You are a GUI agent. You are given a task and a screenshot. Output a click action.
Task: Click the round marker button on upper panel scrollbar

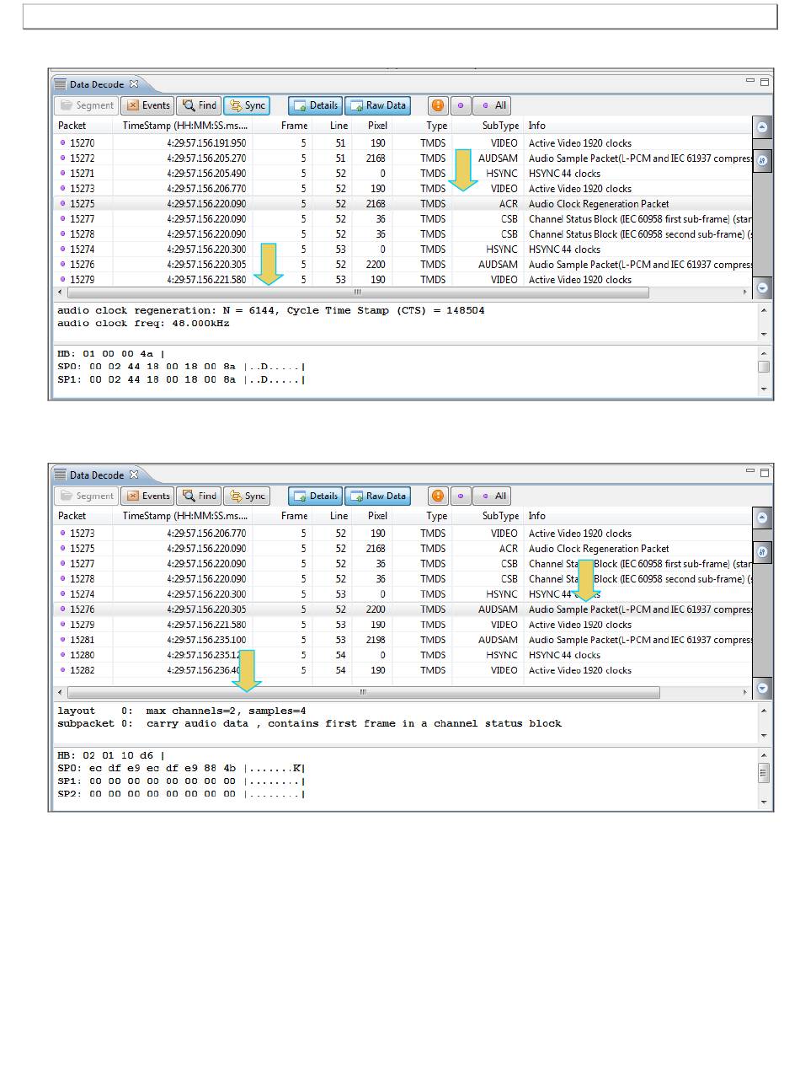pos(762,163)
